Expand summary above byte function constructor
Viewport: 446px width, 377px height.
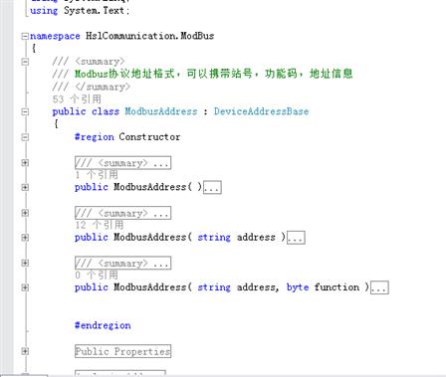point(25,263)
